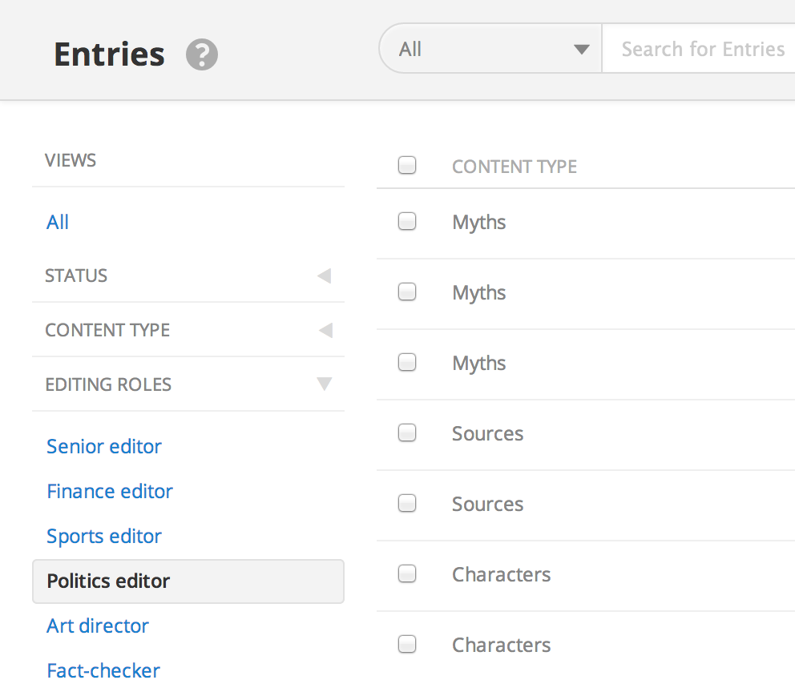Open the All search filter dropdown
This screenshot has height=696, width=795.
(x=490, y=50)
